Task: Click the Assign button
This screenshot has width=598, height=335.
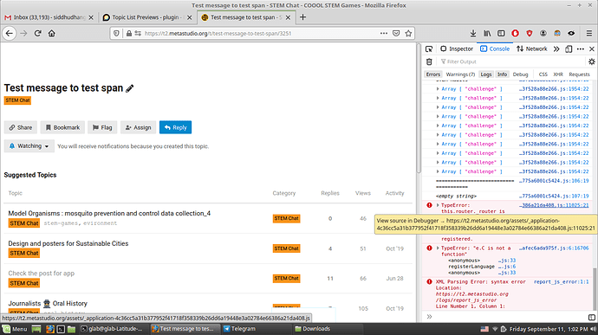Action: coord(138,127)
